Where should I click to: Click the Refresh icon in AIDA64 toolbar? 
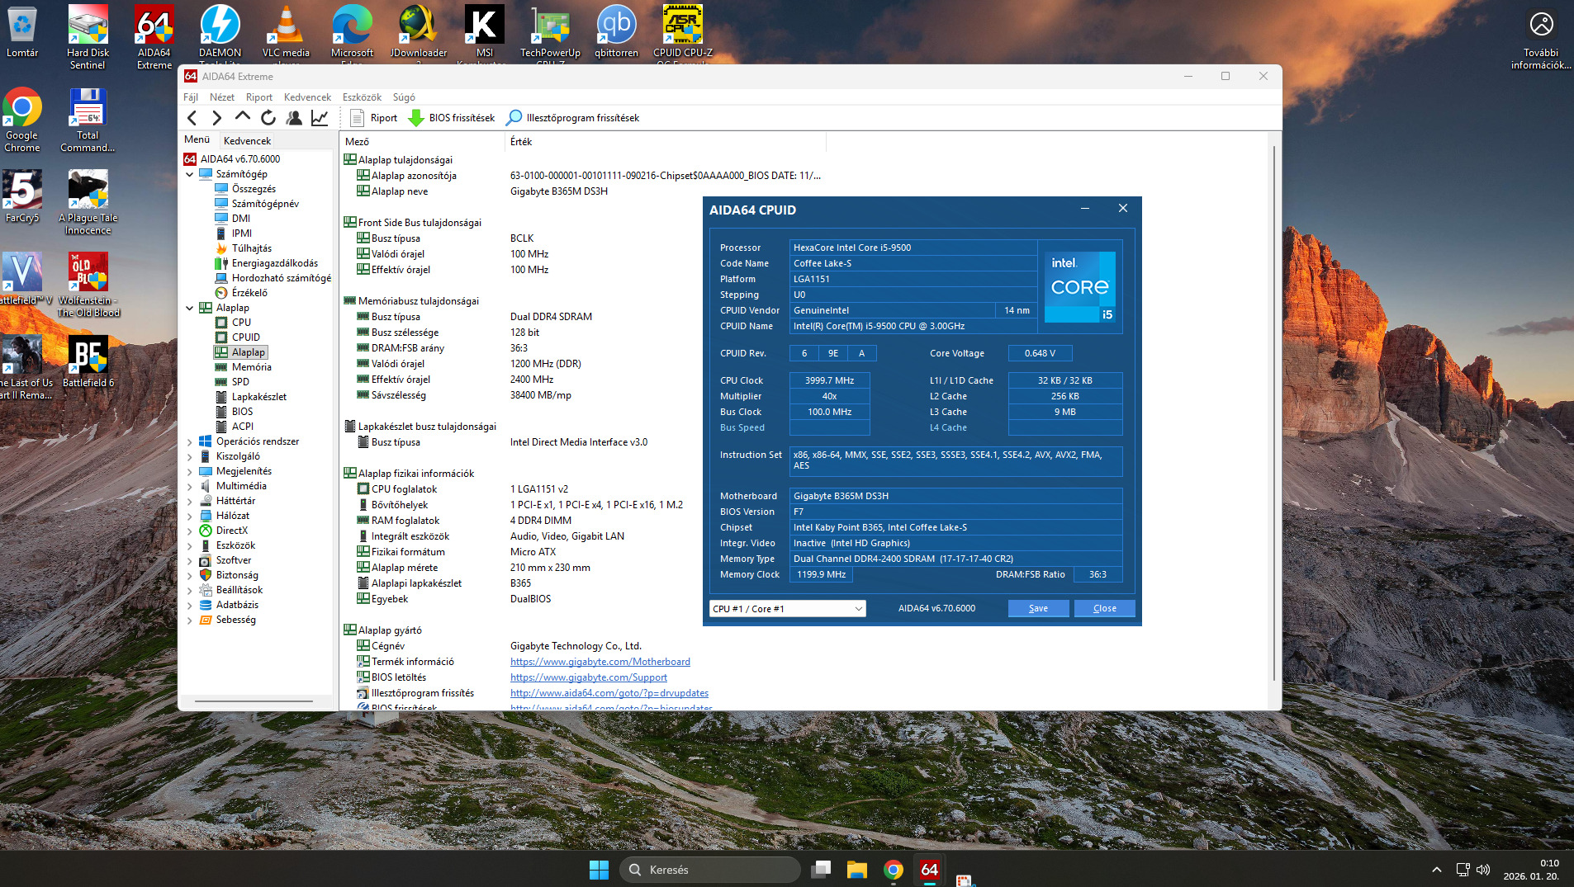268,118
